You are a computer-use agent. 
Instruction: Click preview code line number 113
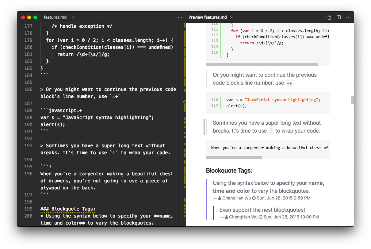(x=215, y=41)
